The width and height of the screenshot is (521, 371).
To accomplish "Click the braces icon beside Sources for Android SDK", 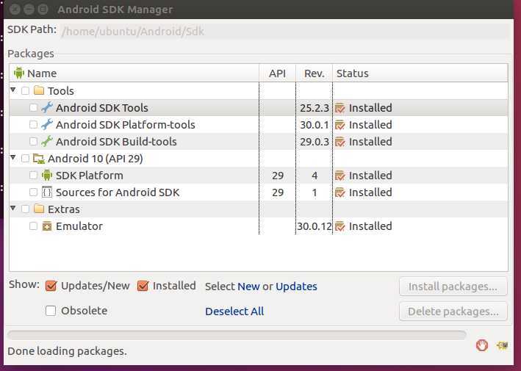I will pyautogui.click(x=47, y=192).
